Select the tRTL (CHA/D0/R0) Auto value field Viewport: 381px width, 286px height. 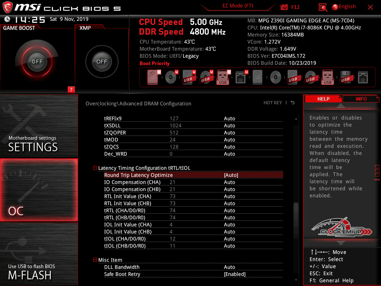(x=229, y=210)
